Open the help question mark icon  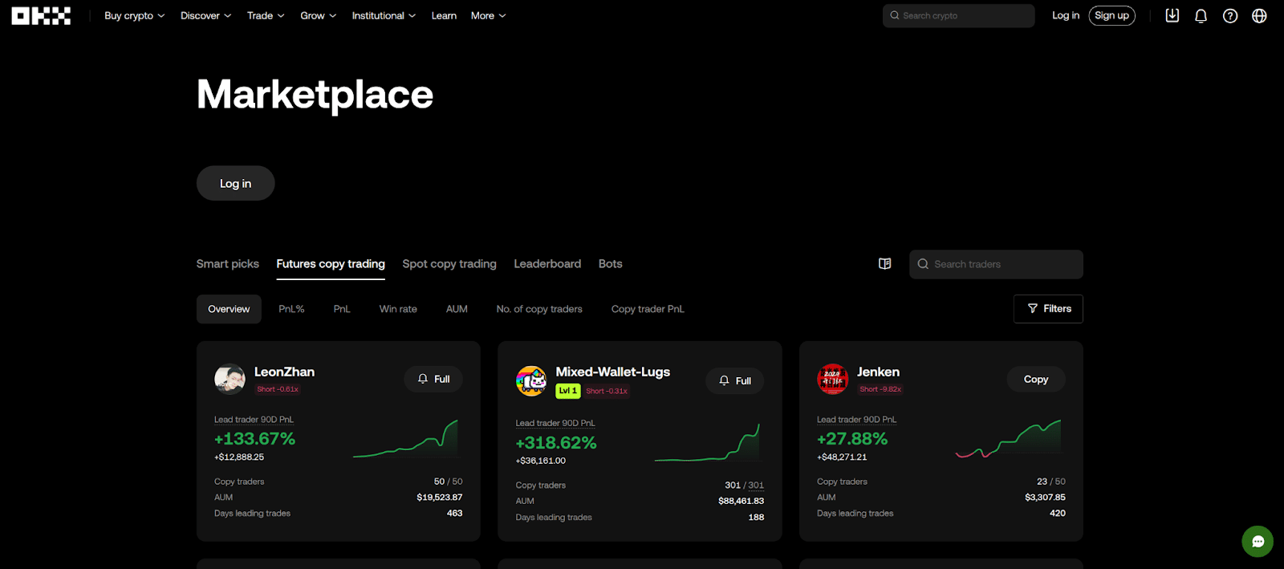tap(1230, 15)
